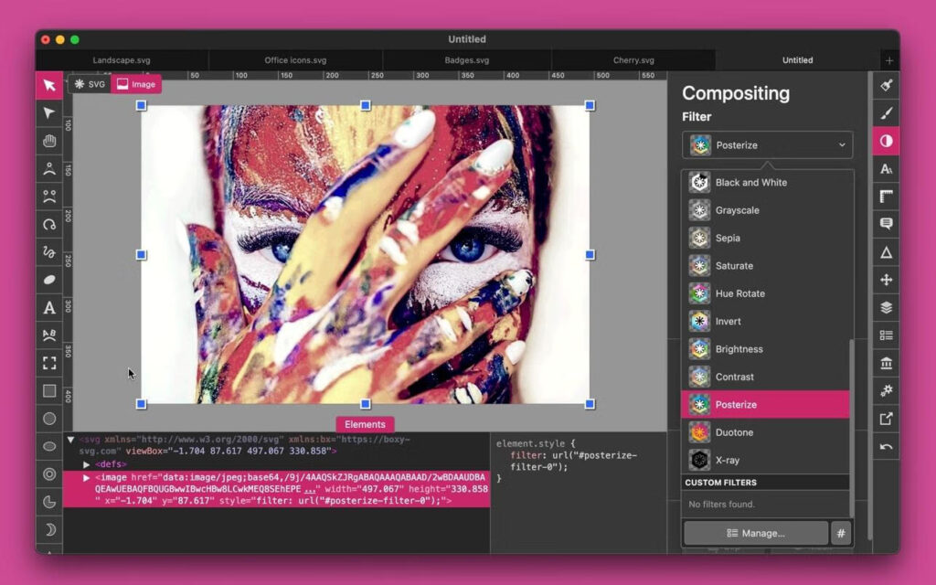Open the Fill panel with the paint bucket icon

(x=884, y=85)
